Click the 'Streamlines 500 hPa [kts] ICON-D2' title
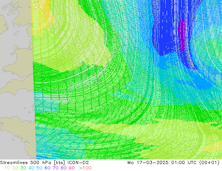Screen dimensions: 222x171 [x=44, y=163]
